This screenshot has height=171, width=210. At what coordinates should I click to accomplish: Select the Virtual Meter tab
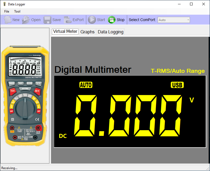point(65,31)
